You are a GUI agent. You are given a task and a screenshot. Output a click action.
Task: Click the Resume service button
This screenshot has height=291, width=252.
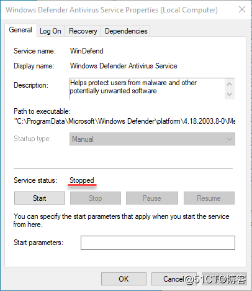pyautogui.click(x=209, y=198)
